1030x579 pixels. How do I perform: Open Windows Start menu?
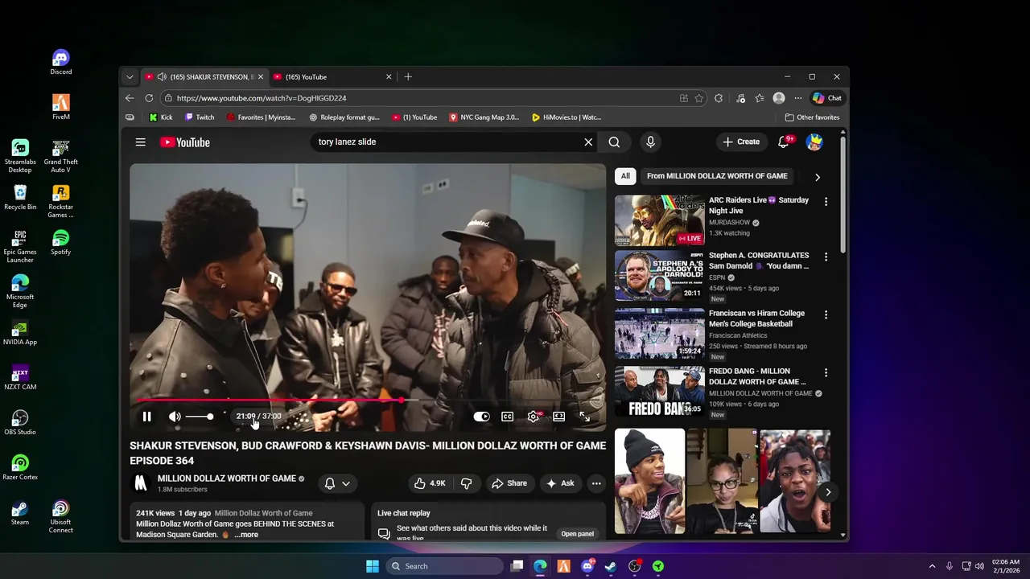pos(373,566)
